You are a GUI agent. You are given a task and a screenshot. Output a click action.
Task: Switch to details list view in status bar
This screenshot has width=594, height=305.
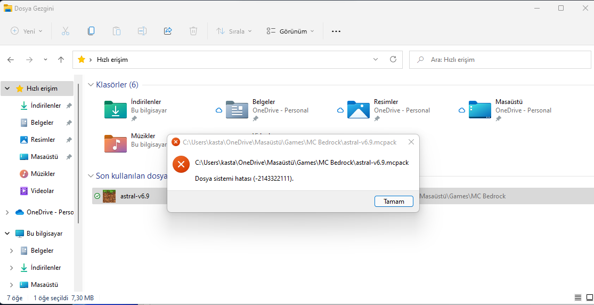click(x=578, y=298)
